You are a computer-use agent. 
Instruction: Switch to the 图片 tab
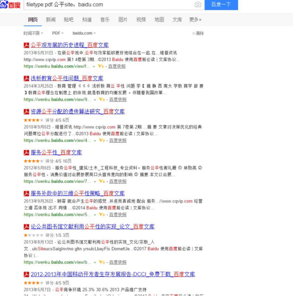(x=123, y=19)
